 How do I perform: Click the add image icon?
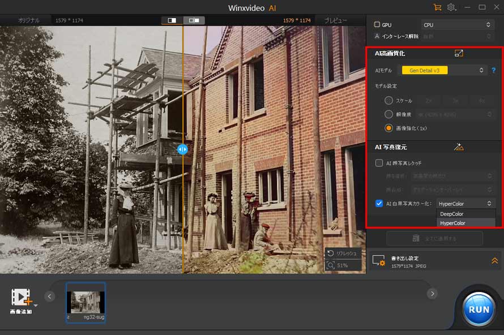(x=21, y=298)
